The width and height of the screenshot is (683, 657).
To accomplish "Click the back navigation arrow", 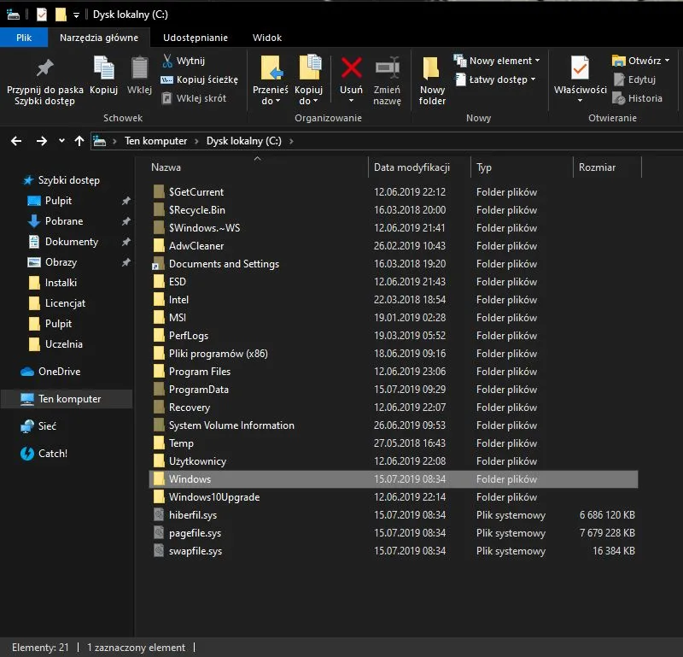I will click(15, 140).
